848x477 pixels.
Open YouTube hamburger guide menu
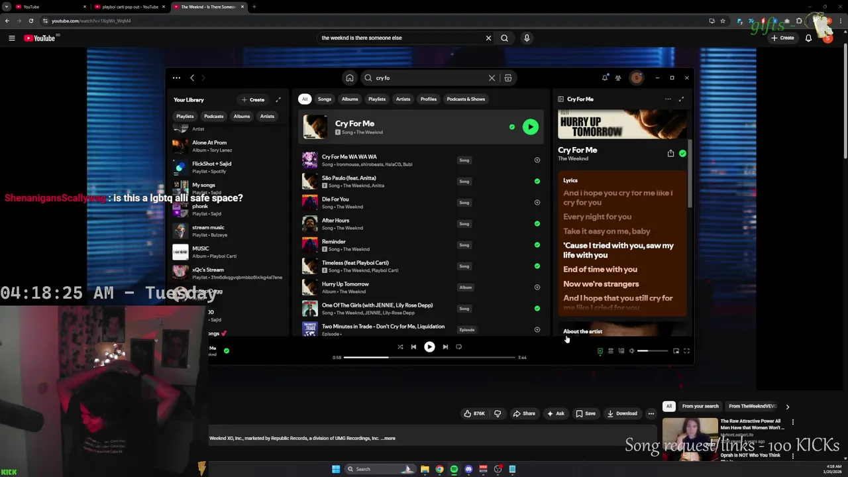click(11, 38)
